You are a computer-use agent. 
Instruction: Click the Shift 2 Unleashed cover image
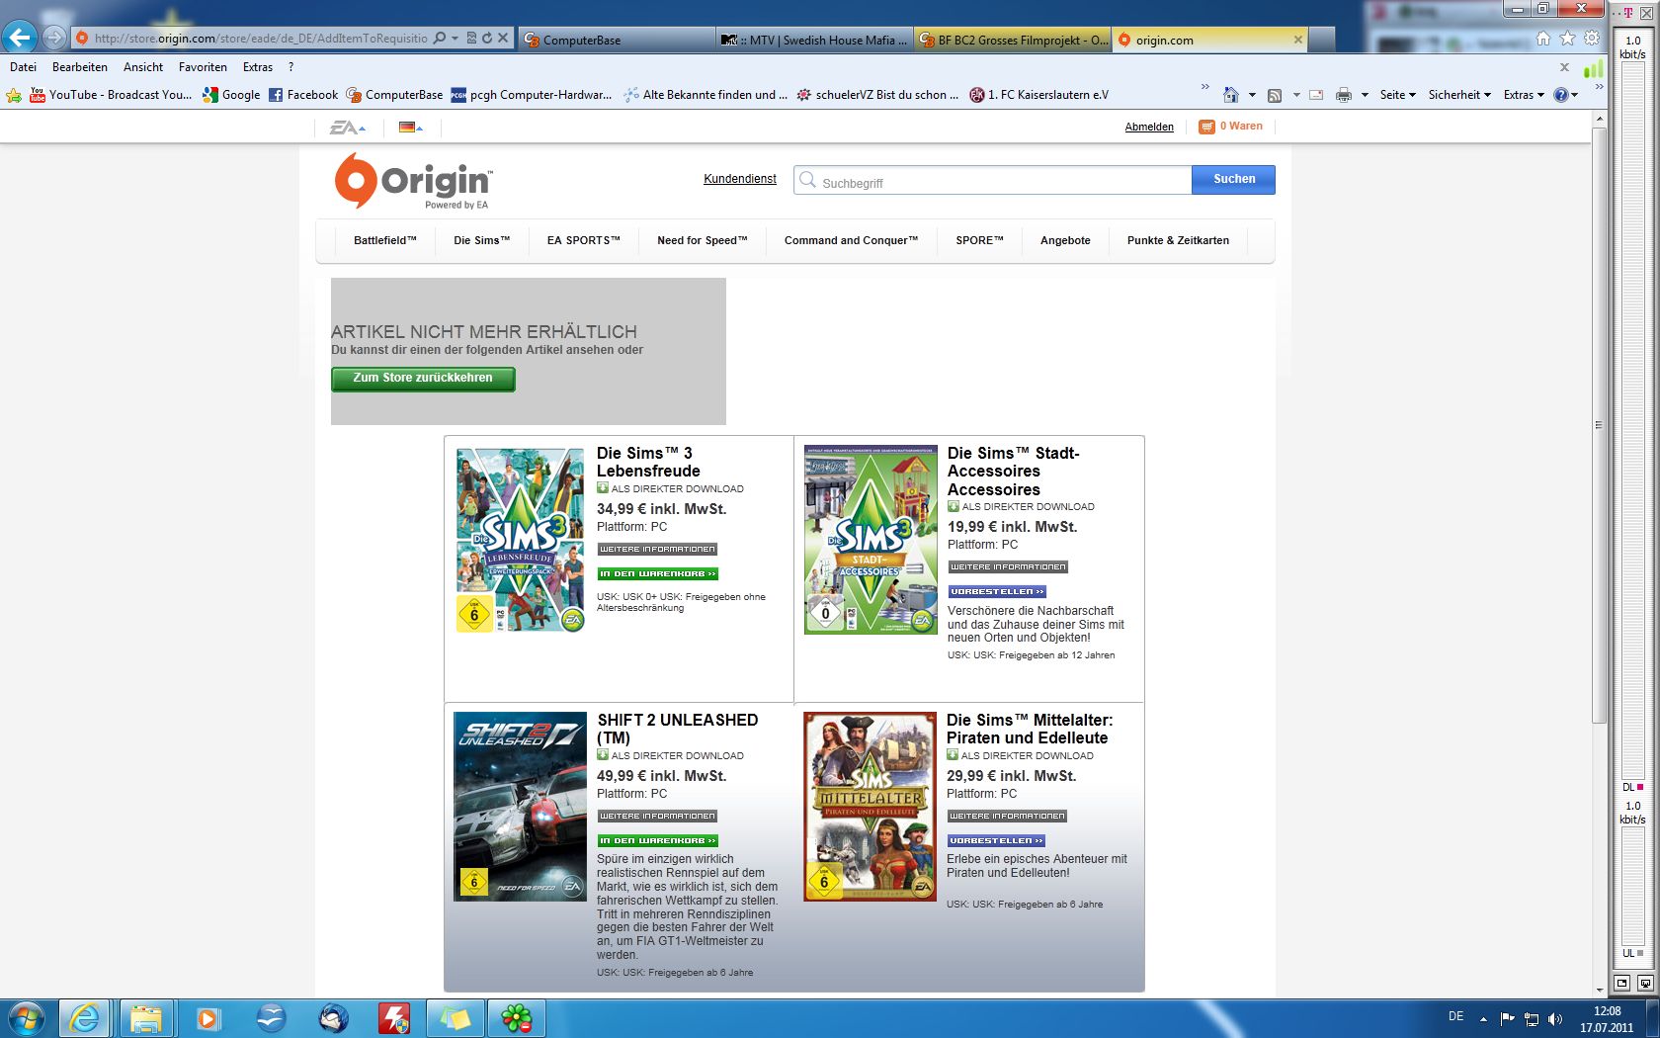(520, 806)
